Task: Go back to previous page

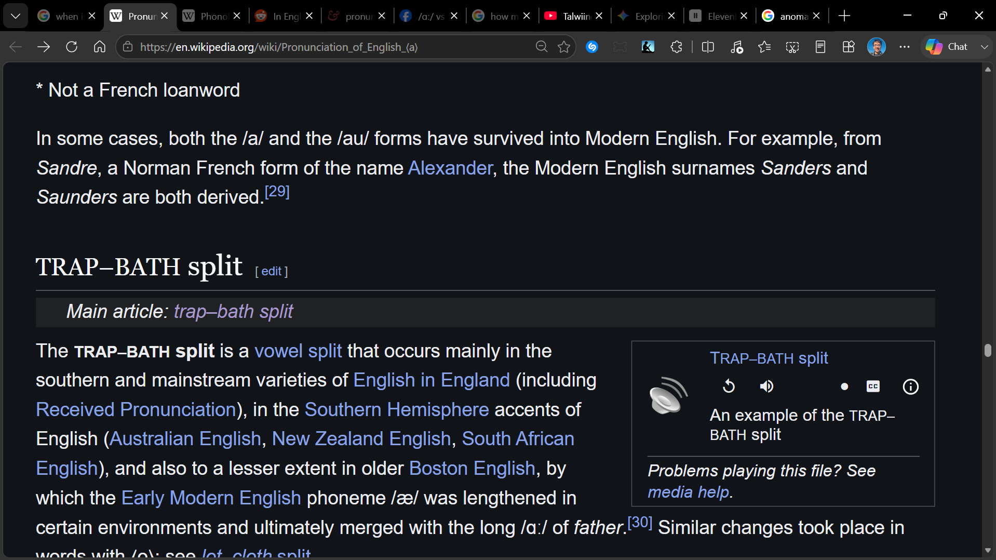Action: [x=16, y=47]
